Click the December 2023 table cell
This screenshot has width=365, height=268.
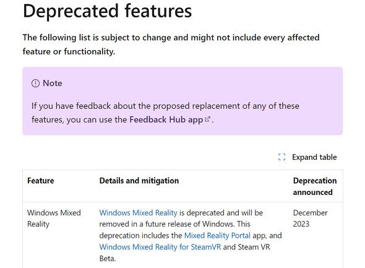pos(311,218)
